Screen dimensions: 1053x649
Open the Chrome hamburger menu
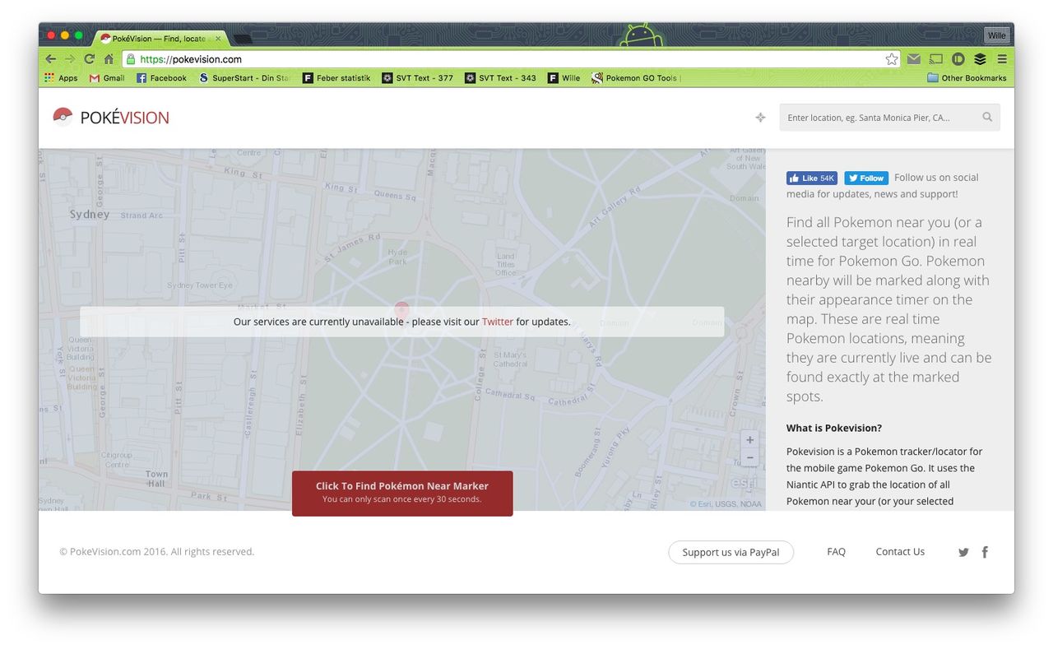(x=1002, y=59)
